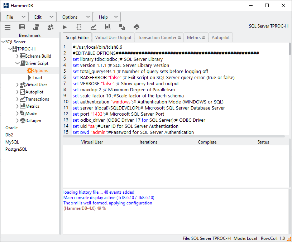
Task: Click the Mode tree icon
Action: [x=22, y=113]
